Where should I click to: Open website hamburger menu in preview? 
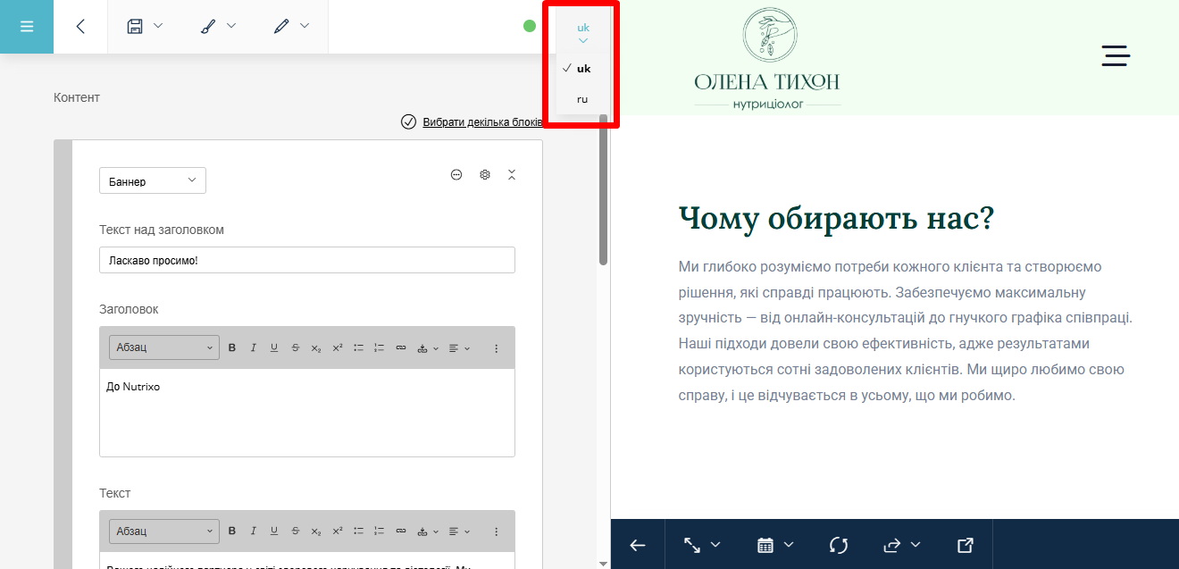(1116, 55)
